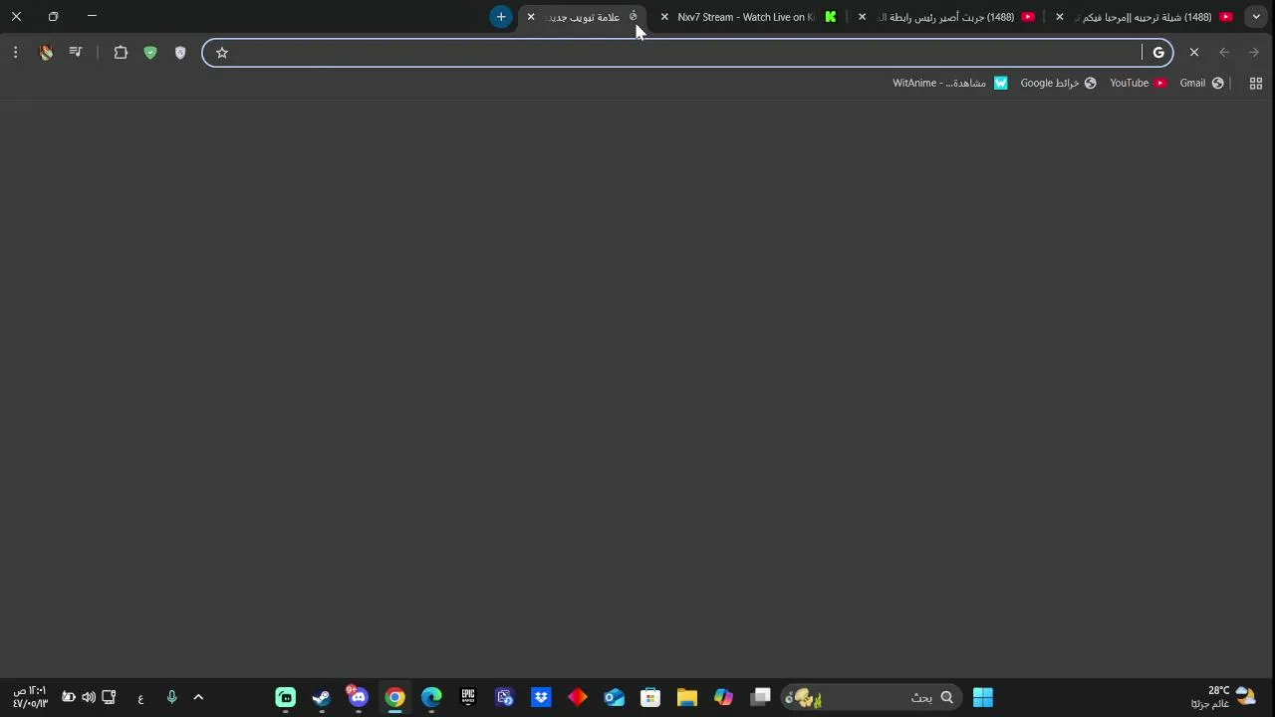Open Dropbox from the taskbar

point(541,697)
